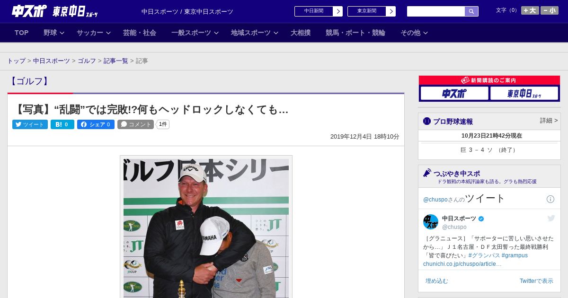This screenshot has width=568, height=298.
Task: Open the chunichi.co.jp/chuspo/article link
Action: (462, 264)
